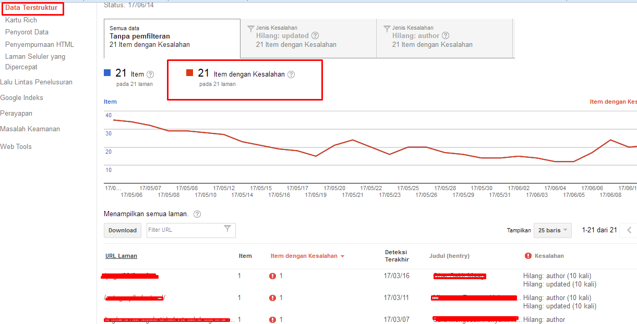Sort by Deteksi Terakhir column header

(x=396, y=256)
